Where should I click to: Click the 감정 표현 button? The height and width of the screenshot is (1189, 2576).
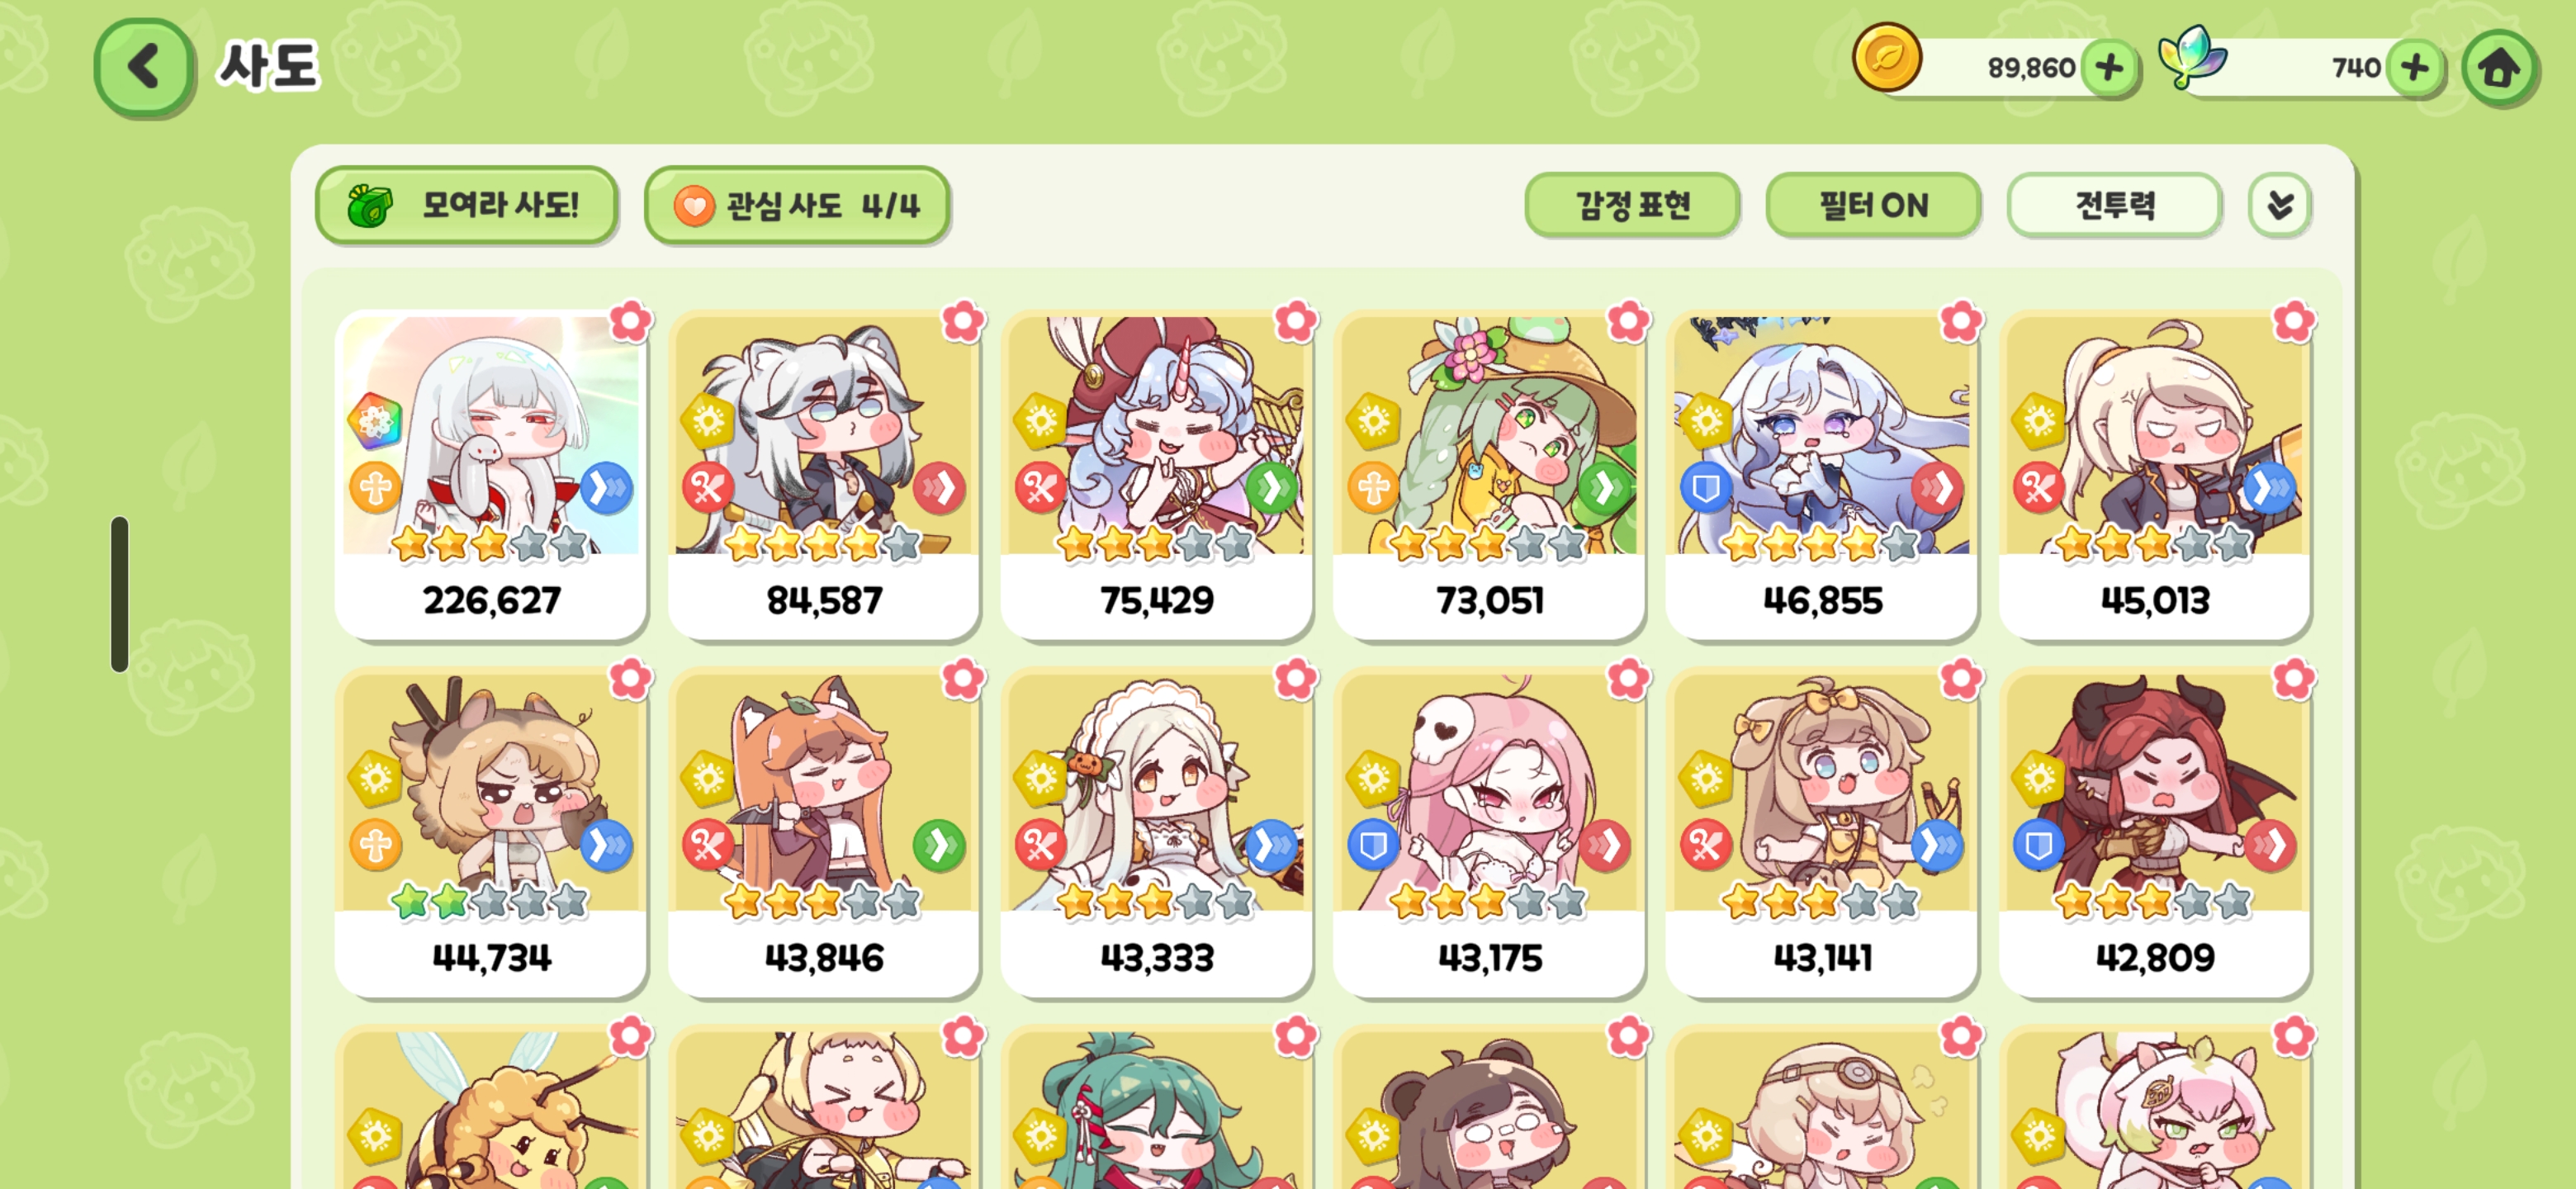click(1632, 205)
